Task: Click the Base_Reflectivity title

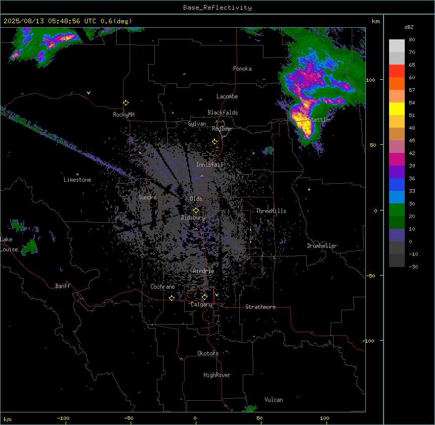Action: coord(217,8)
